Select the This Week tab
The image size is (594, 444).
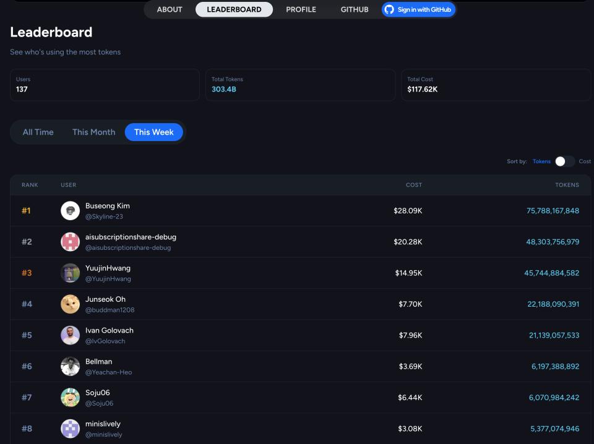coord(154,132)
